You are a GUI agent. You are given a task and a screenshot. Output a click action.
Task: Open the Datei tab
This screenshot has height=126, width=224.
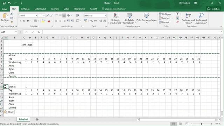pos(4,9)
